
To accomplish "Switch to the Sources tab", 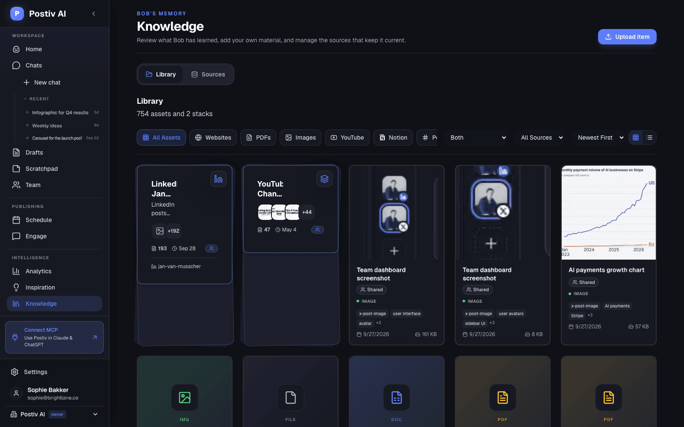I will point(208,74).
